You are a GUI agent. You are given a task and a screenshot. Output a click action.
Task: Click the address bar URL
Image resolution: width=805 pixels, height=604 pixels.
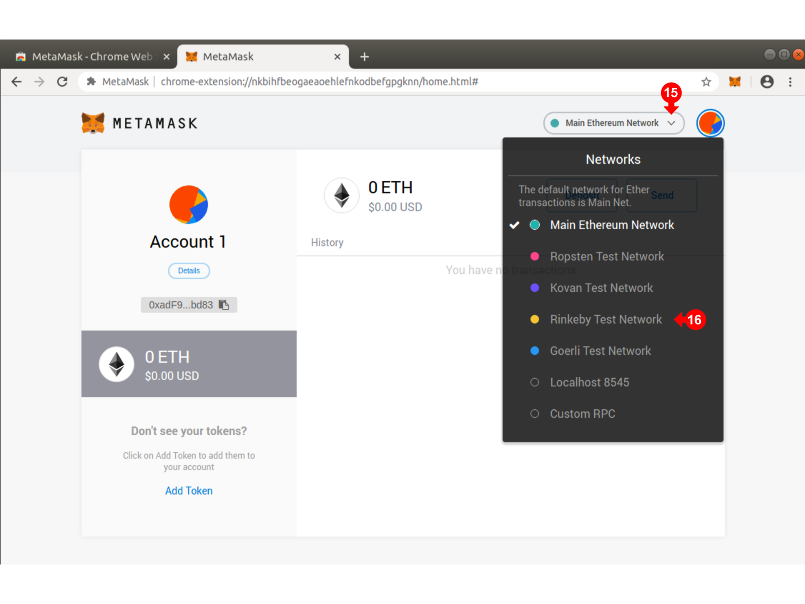(319, 82)
